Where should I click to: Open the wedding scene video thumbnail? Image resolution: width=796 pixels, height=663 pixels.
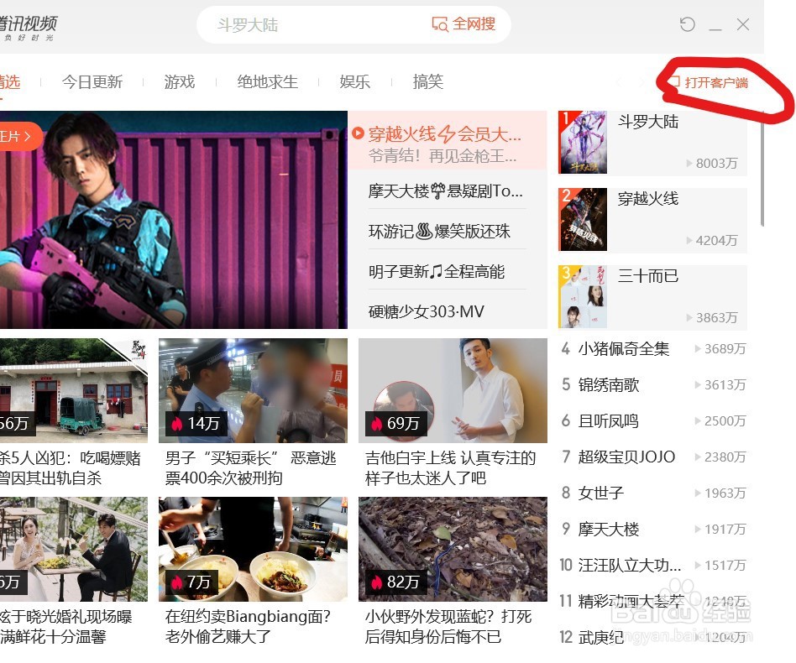tap(74, 550)
